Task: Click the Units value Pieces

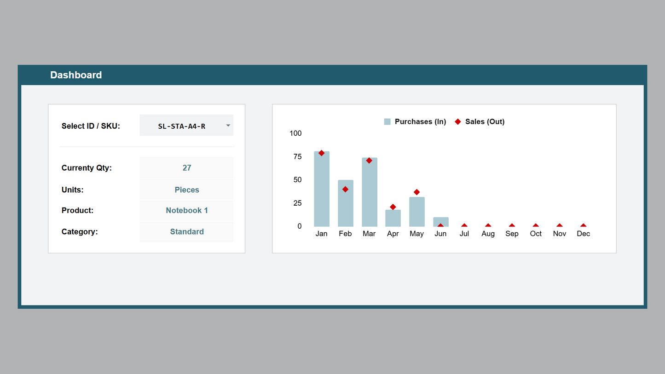Action: 186,190
